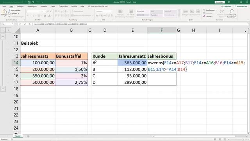Image resolution: width=250 pixels, height=141 pixels.
Task: Toggle Automatisches Speichern switch
Action: coord(23,2)
